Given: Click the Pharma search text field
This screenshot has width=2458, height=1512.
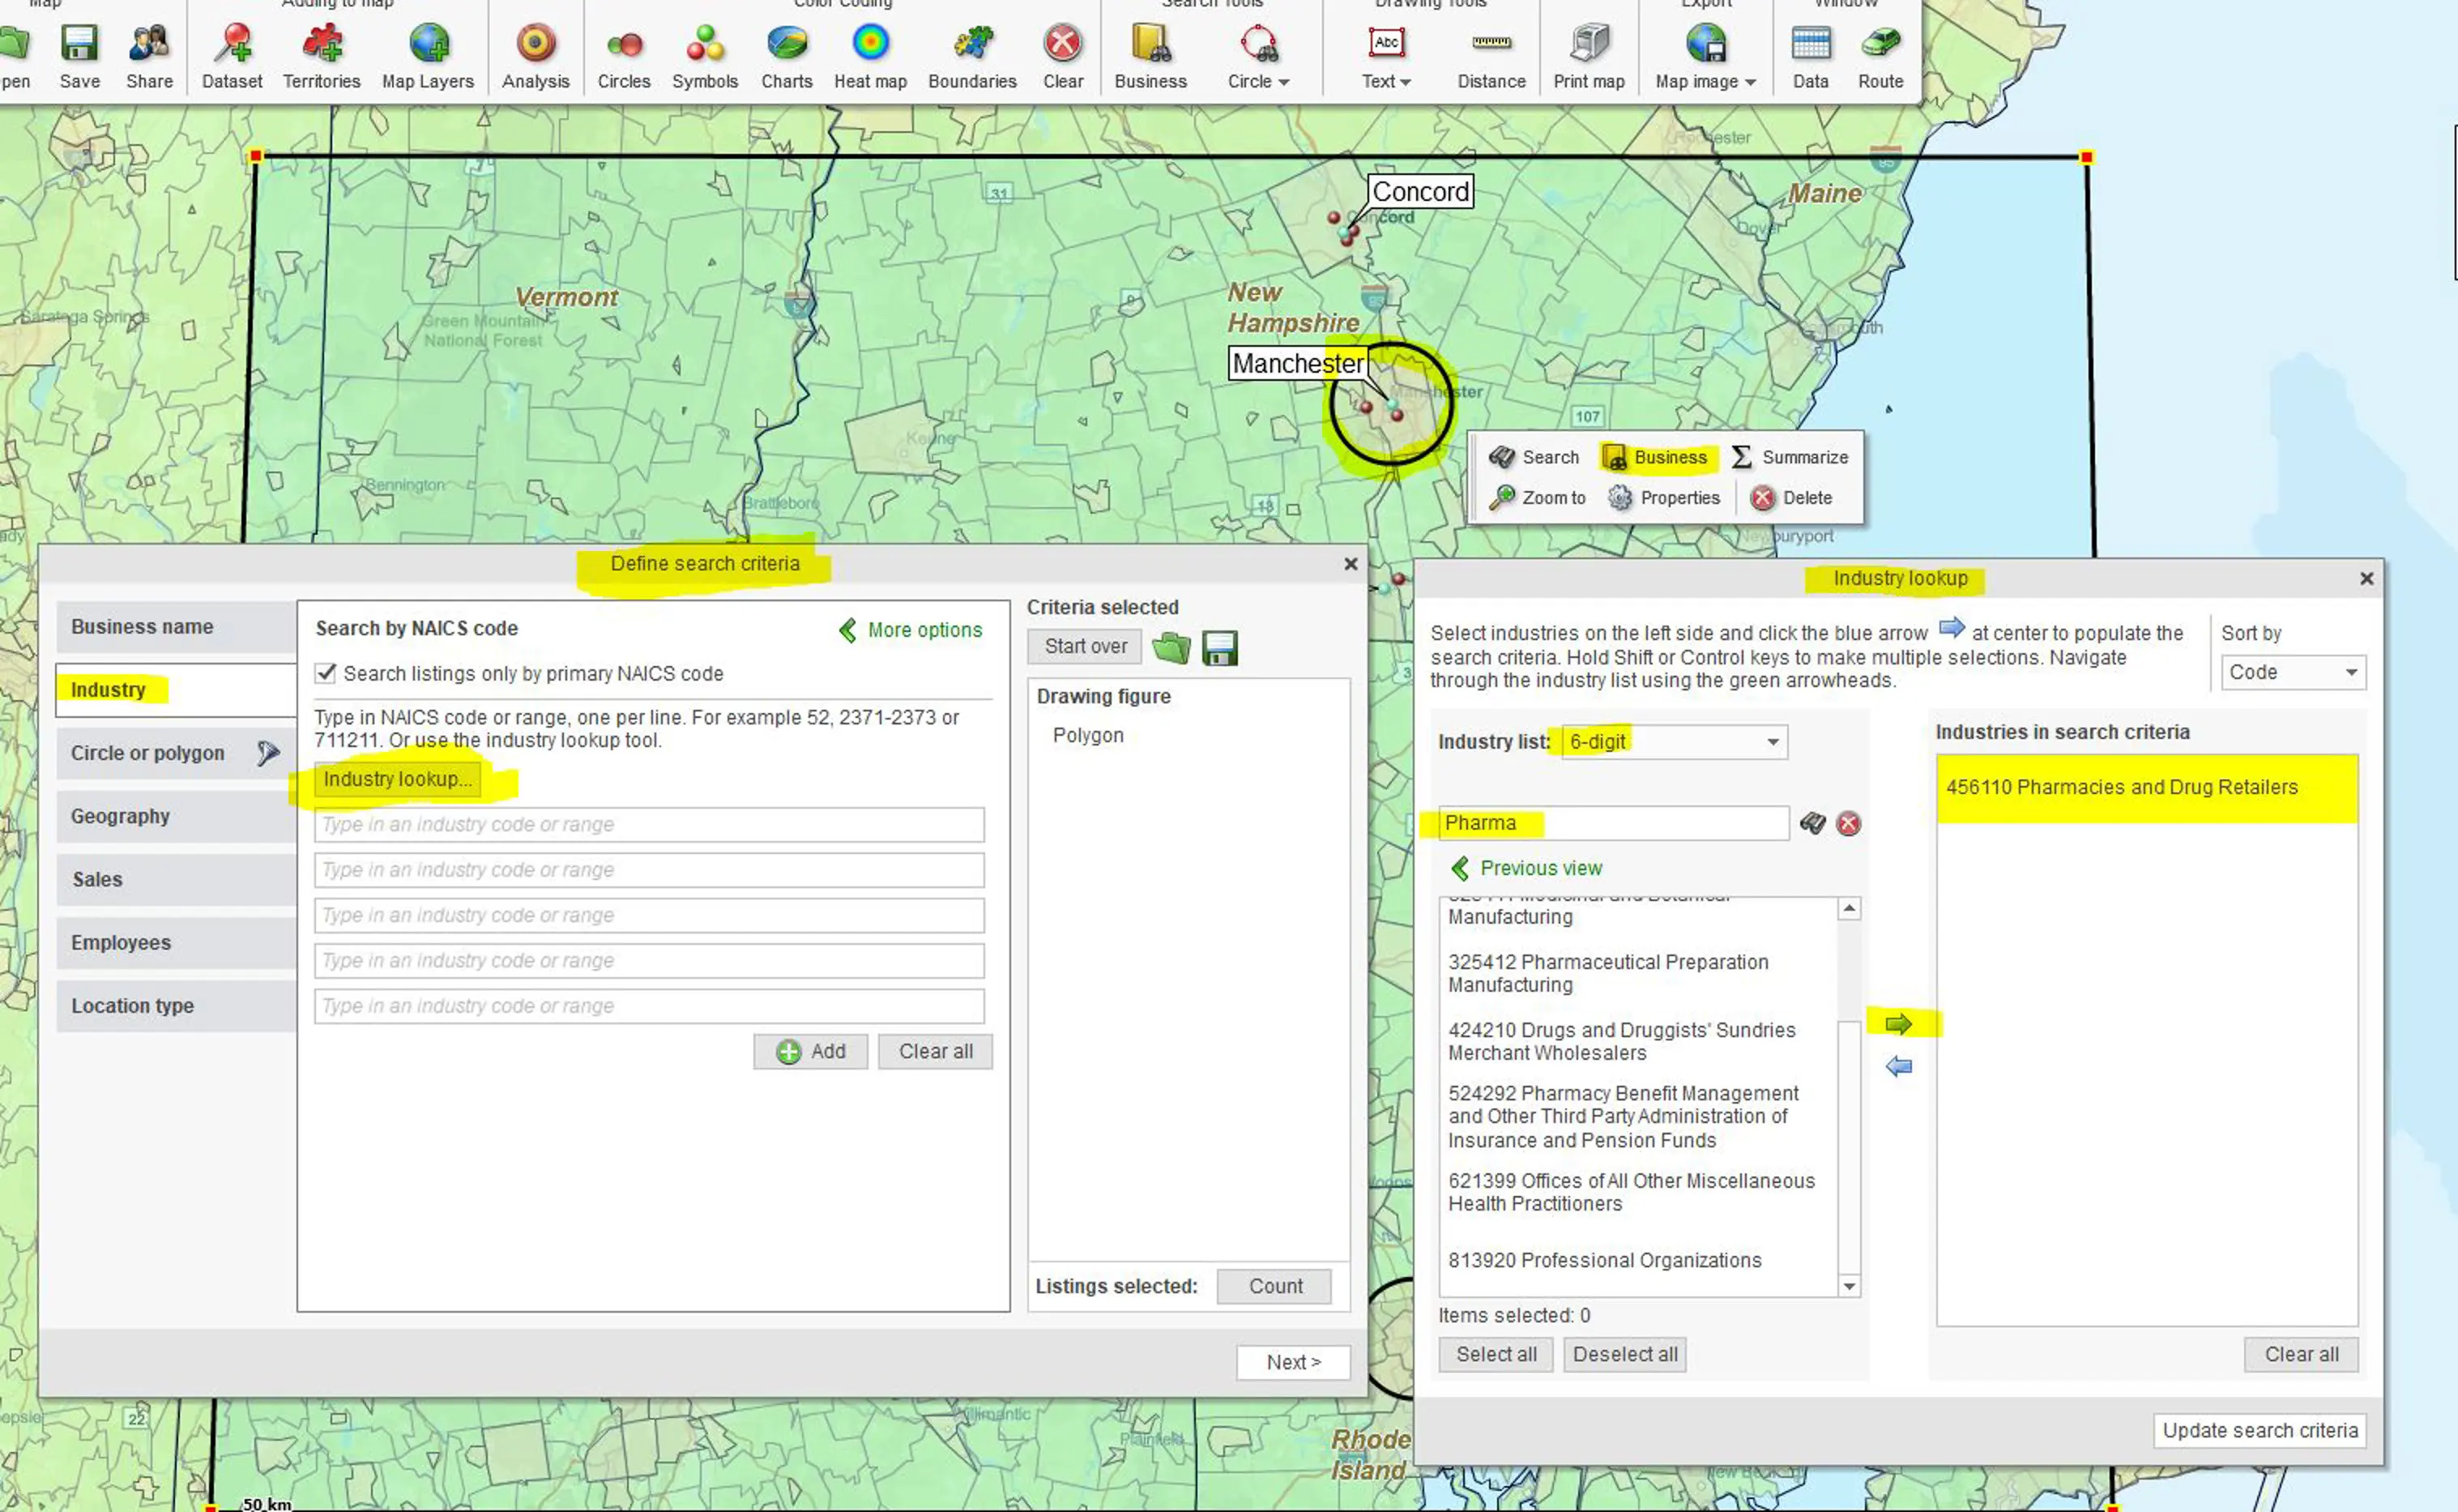Looking at the screenshot, I should 1613,823.
